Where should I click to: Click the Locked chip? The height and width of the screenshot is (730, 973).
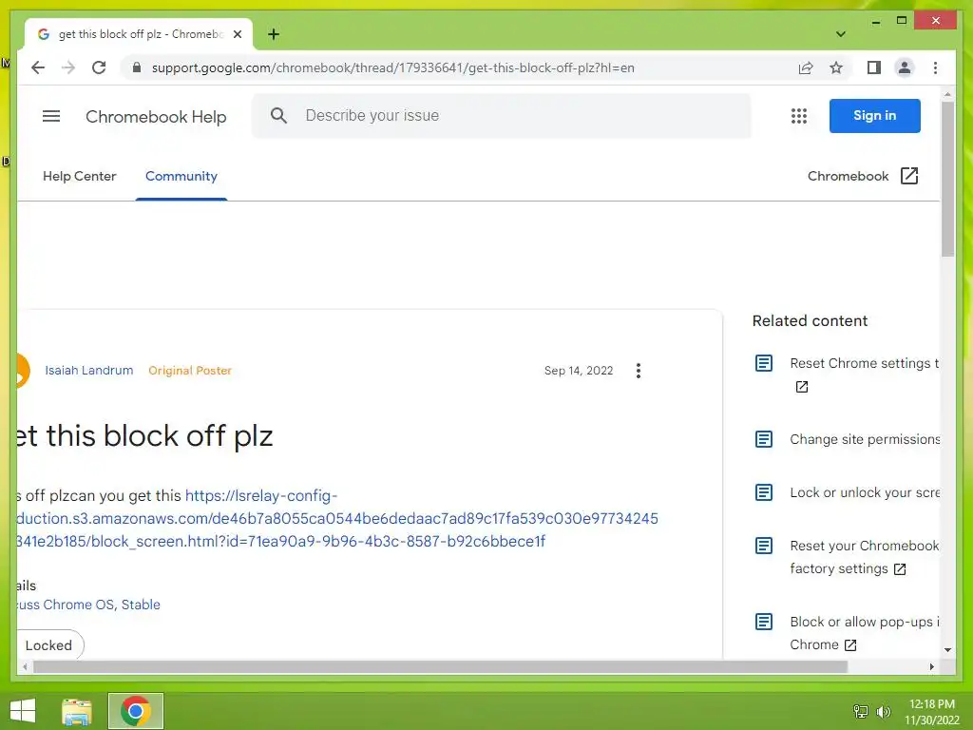pos(49,645)
